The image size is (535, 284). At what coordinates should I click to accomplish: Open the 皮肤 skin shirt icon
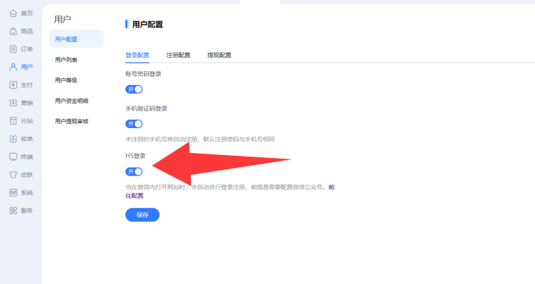(14, 175)
